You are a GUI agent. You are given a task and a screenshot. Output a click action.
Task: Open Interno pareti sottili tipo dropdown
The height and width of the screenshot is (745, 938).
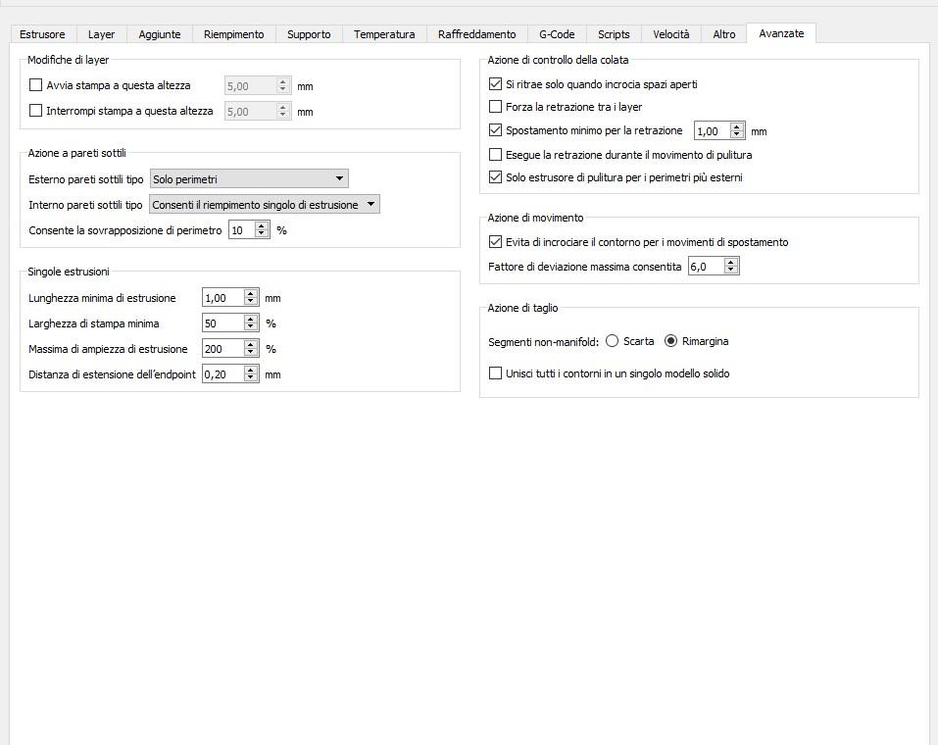pos(264,205)
